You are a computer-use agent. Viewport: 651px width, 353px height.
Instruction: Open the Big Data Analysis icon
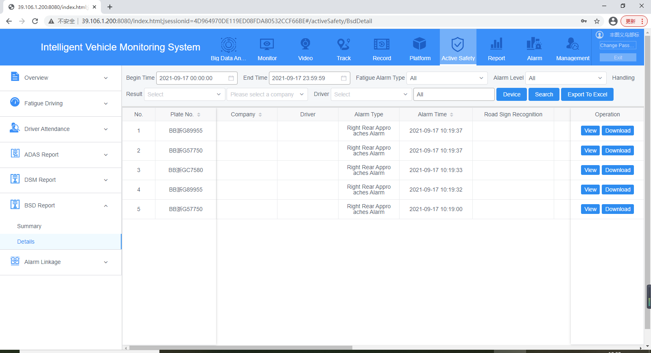pos(228,45)
